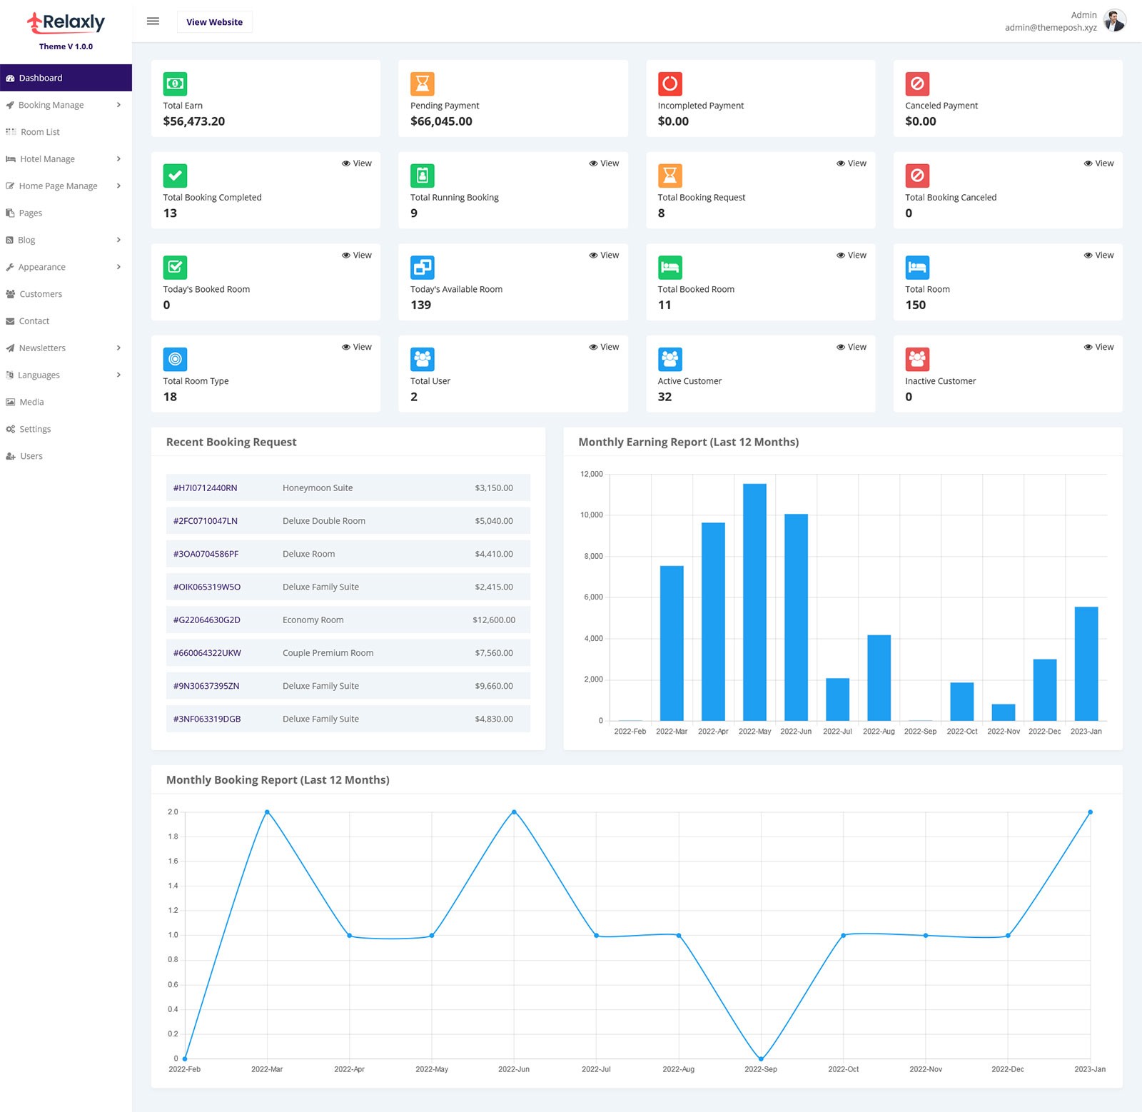Click the View Website button

click(214, 22)
